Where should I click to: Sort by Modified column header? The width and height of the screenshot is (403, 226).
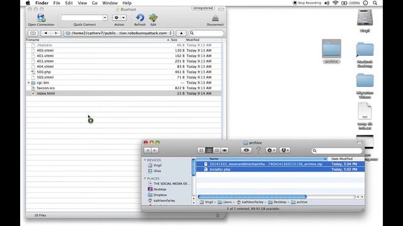coord(203,40)
